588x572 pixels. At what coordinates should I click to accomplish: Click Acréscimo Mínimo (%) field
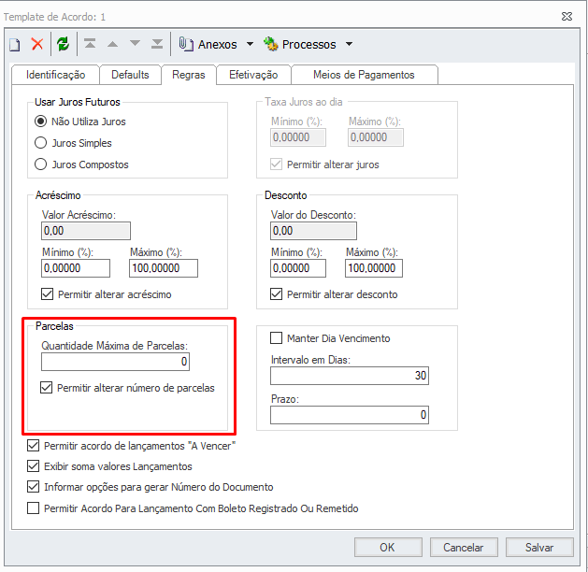coord(76,268)
